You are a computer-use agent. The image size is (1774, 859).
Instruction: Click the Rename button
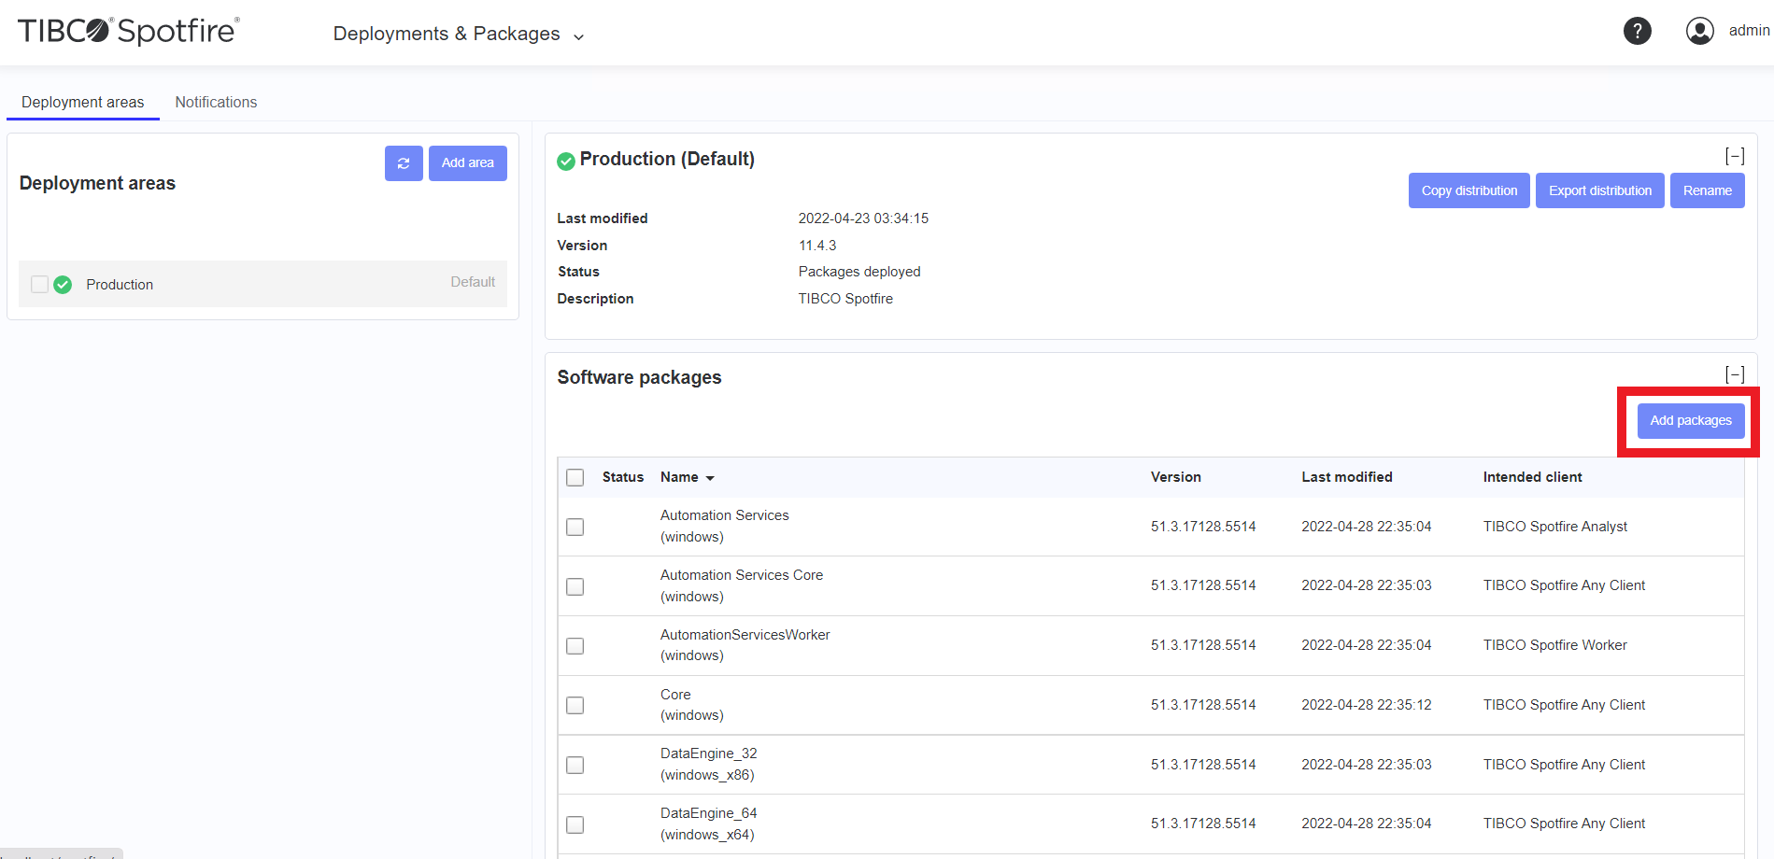1708,190
